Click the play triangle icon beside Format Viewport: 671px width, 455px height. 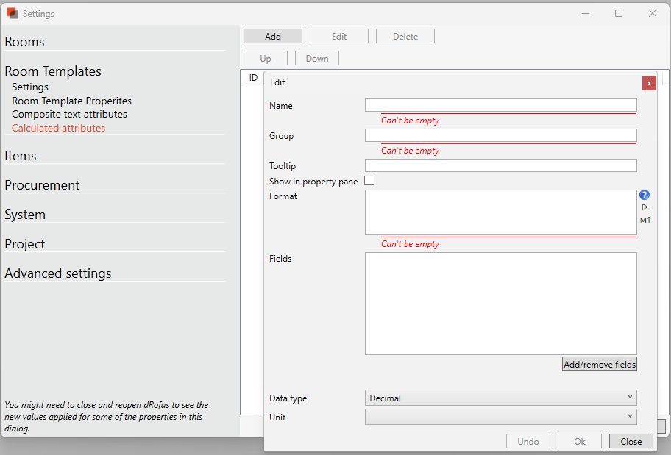tap(645, 207)
